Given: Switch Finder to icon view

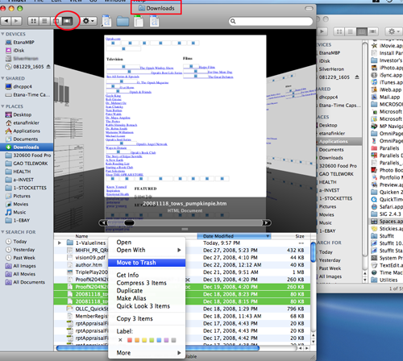Looking at the screenshot, I should point(34,21).
